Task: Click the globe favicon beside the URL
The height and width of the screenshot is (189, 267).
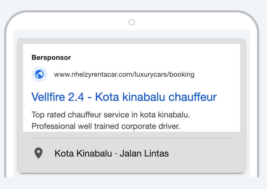Action: 39,74
